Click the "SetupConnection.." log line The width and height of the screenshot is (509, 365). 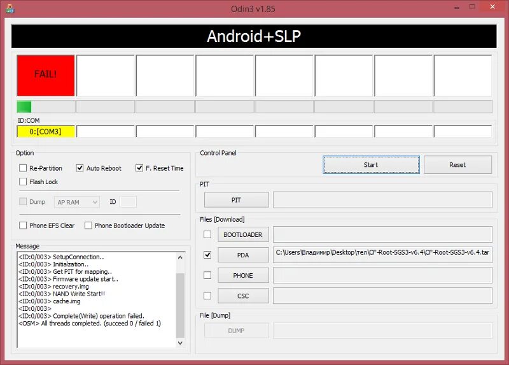click(61, 257)
